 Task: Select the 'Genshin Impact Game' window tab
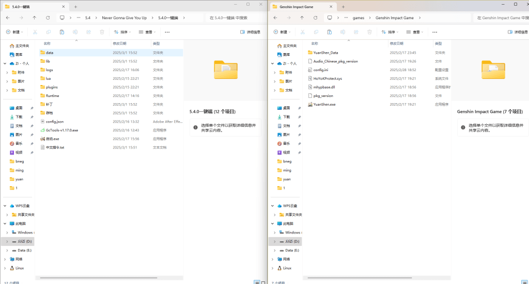point(300,6)
